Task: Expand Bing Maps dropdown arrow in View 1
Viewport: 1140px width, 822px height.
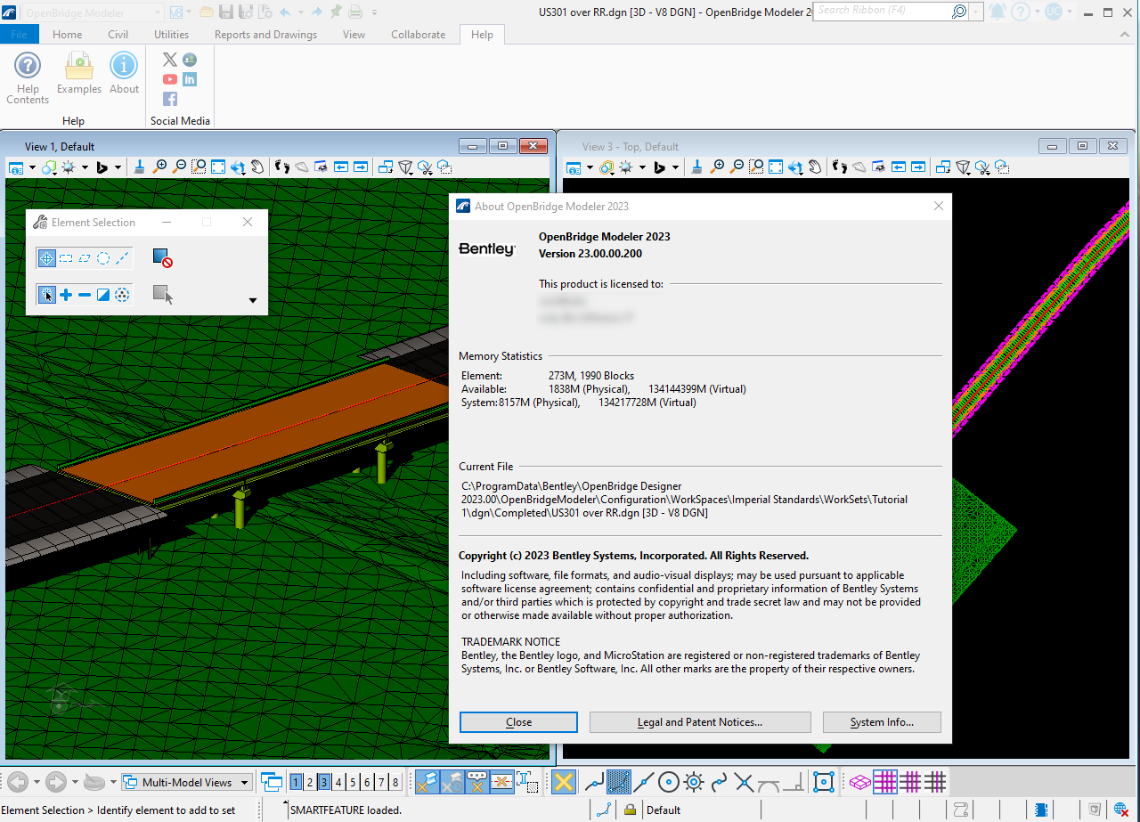Action: pos(118,167)
